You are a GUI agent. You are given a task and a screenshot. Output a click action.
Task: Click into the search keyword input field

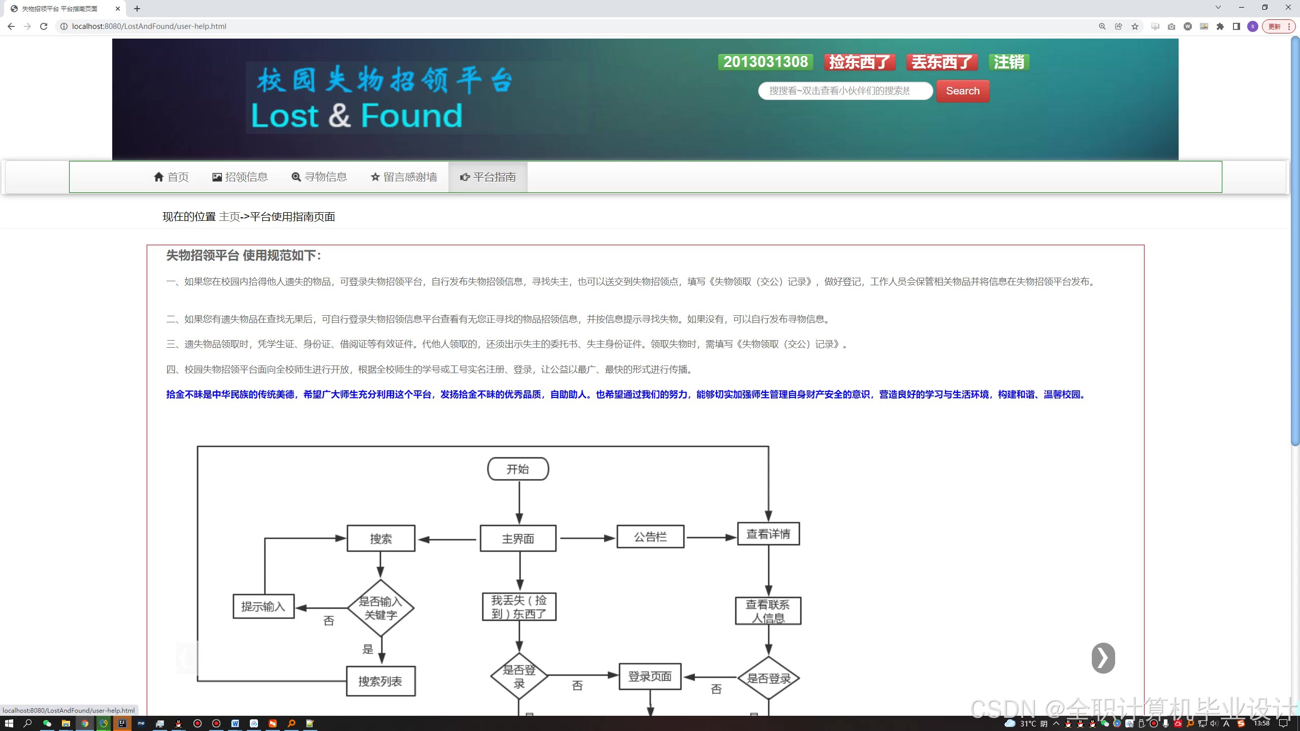click(845, 91)
